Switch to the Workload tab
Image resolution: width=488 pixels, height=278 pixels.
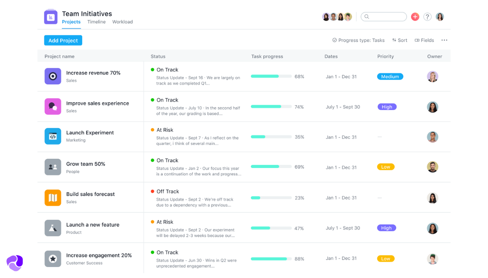(122, 22)
